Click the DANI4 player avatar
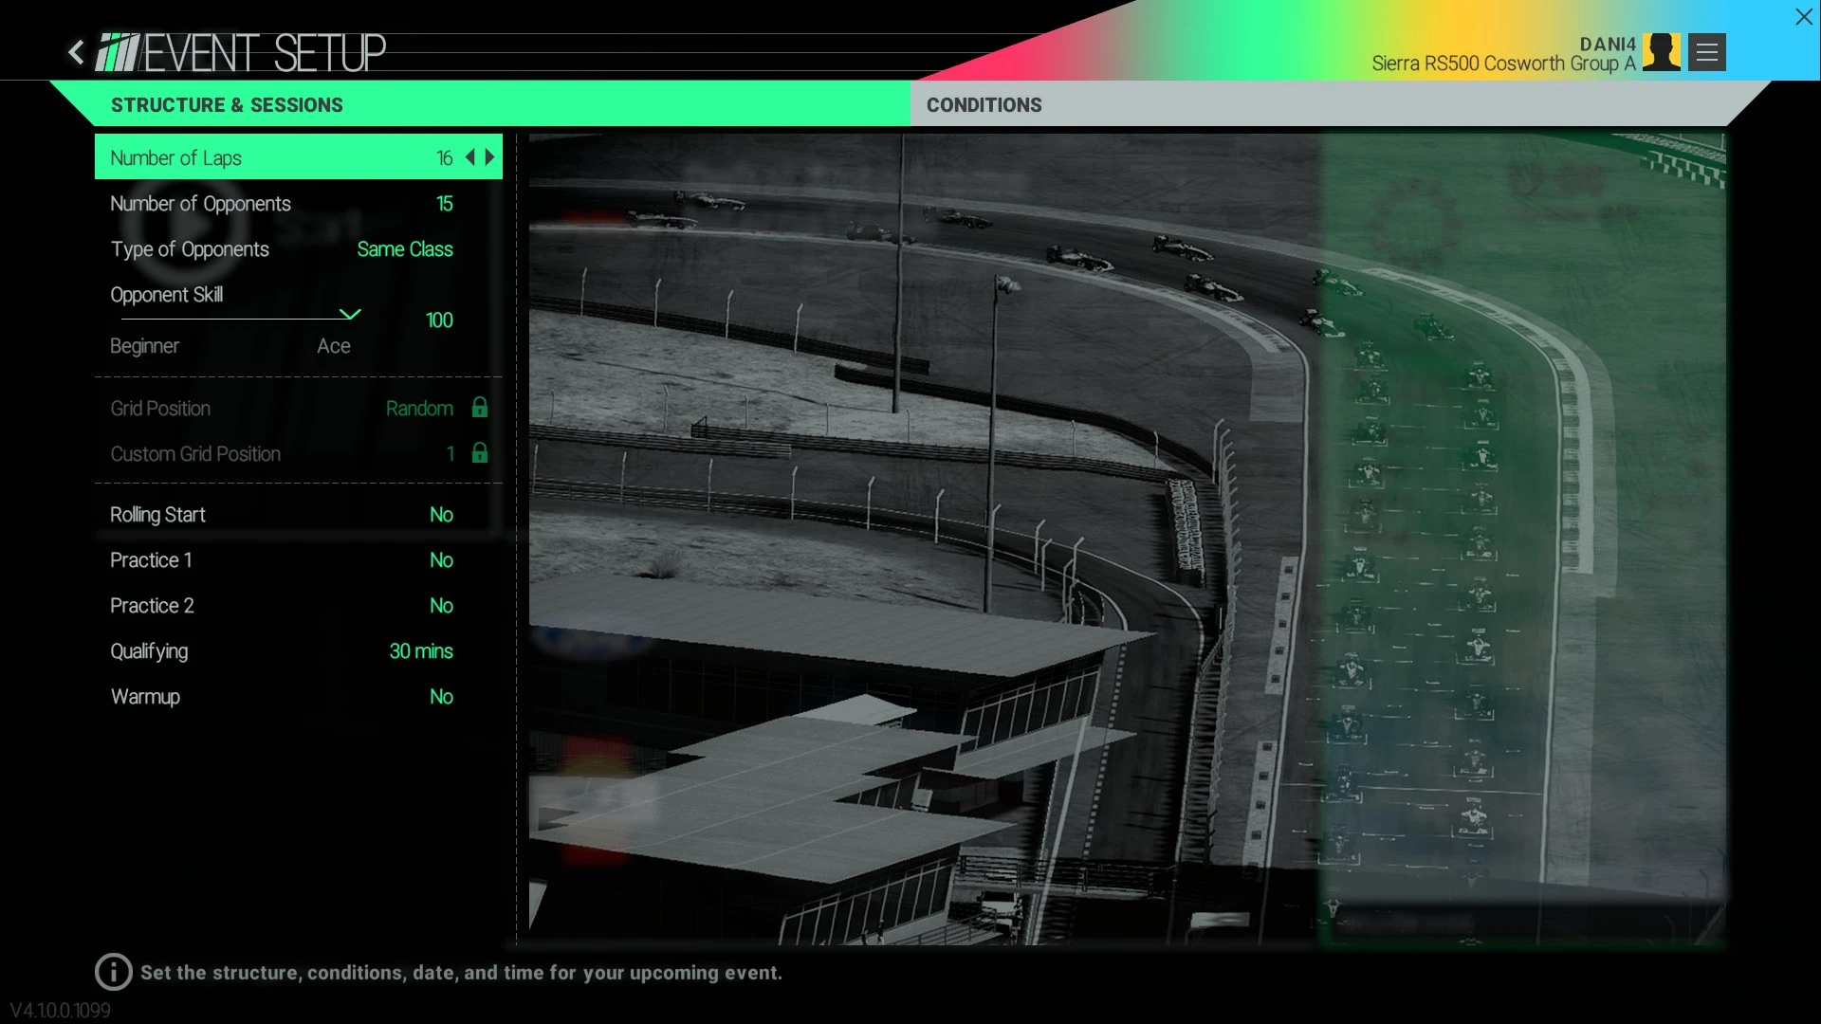 [1660, 51]
